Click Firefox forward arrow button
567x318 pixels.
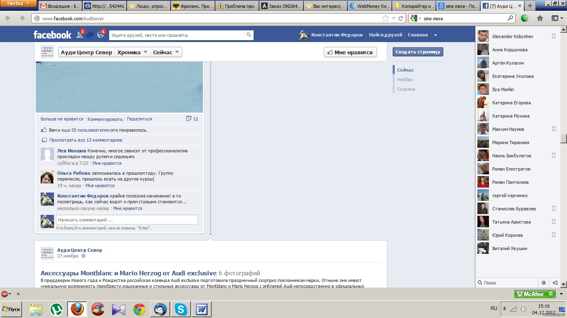pyautogui.click(x=22, y=18)
